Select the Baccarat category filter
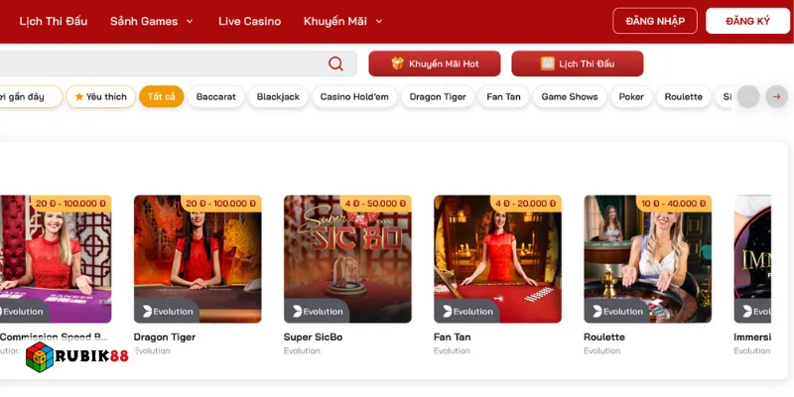The height and width of the screenshot is (397, 794). click(x=215, y=97)
